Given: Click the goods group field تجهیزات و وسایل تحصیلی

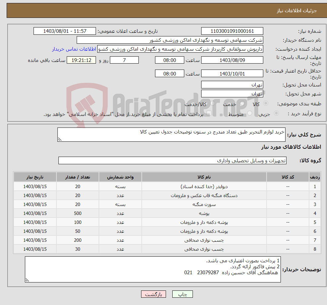Looking at the screenshot, I should click(173, 161).
